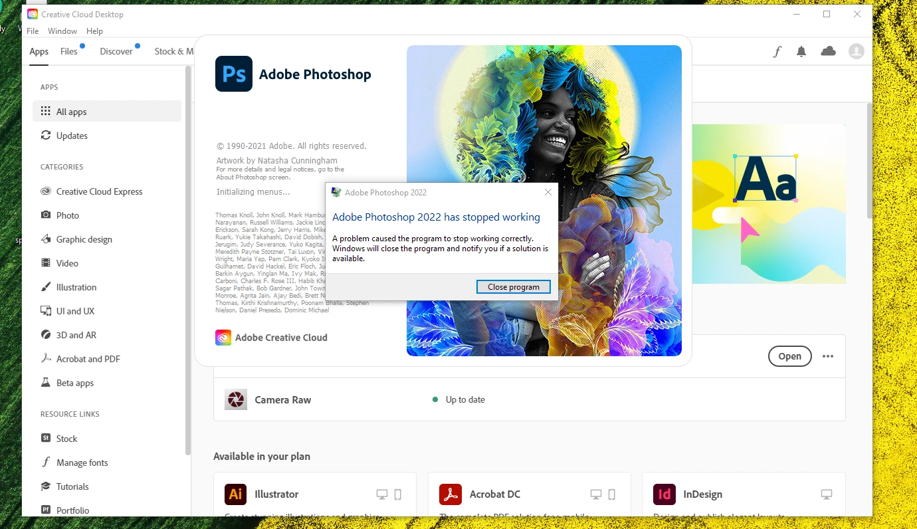
Task: Click the Acrobat DC app name
Action: point(495,494)
